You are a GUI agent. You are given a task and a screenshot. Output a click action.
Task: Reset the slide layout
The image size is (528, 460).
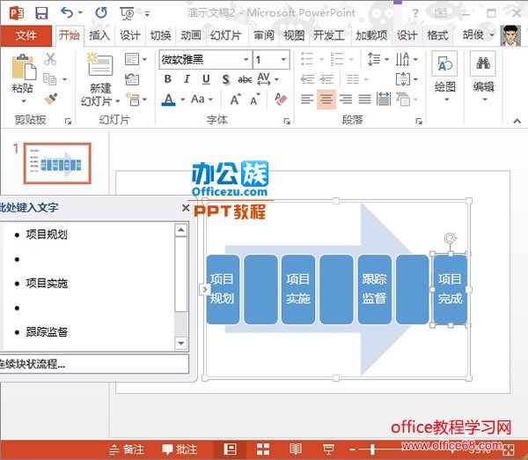pyautogui.click(x=132, y=79)
